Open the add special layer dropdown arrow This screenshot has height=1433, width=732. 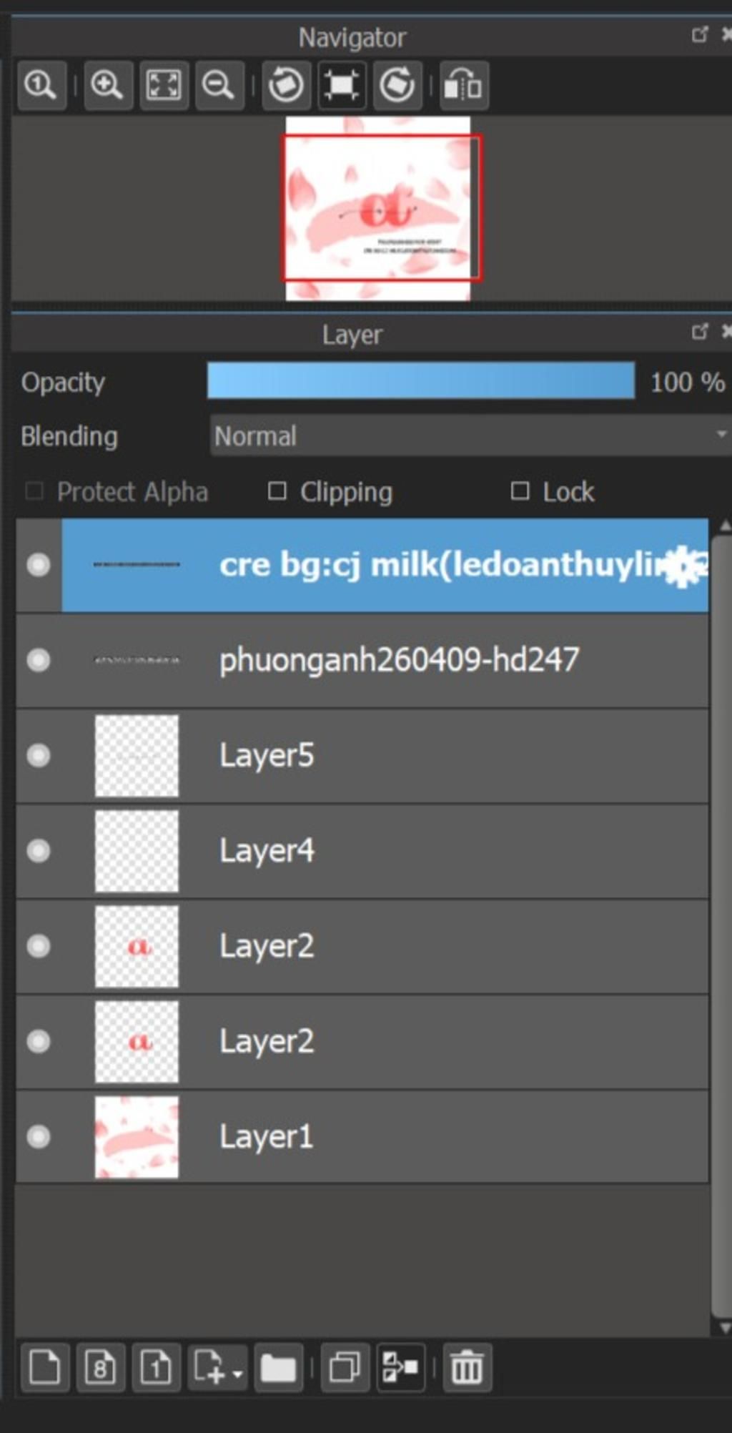237,1373
